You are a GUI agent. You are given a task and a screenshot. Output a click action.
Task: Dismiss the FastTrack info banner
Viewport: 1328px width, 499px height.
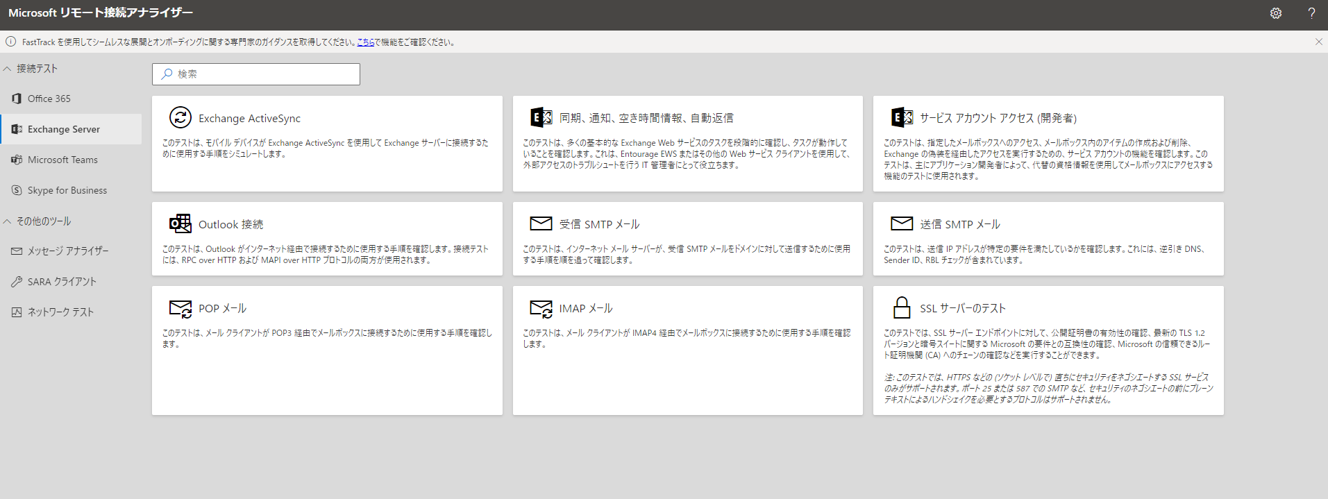click(1319, 42)
